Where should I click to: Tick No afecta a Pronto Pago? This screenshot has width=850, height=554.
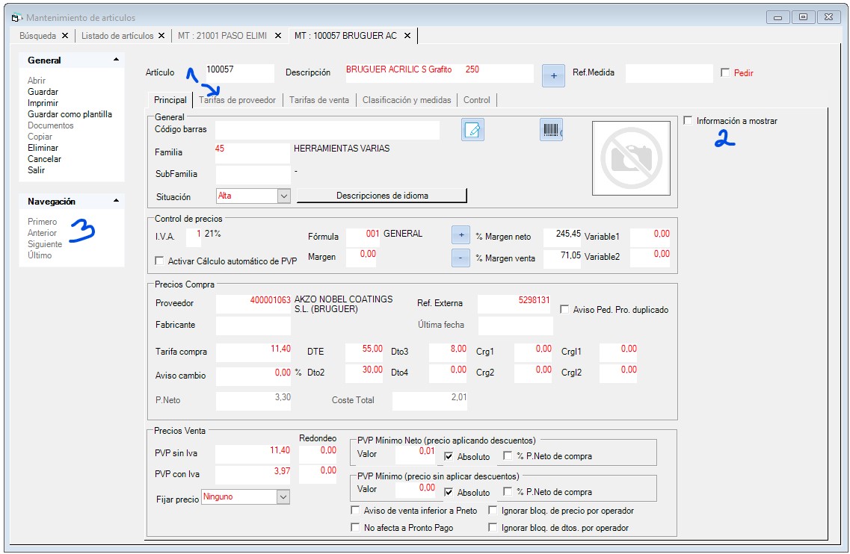355,527
